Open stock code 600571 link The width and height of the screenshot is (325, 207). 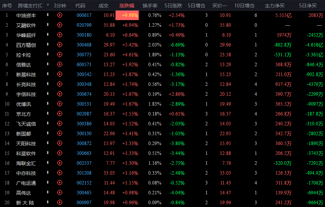(84, 64)
